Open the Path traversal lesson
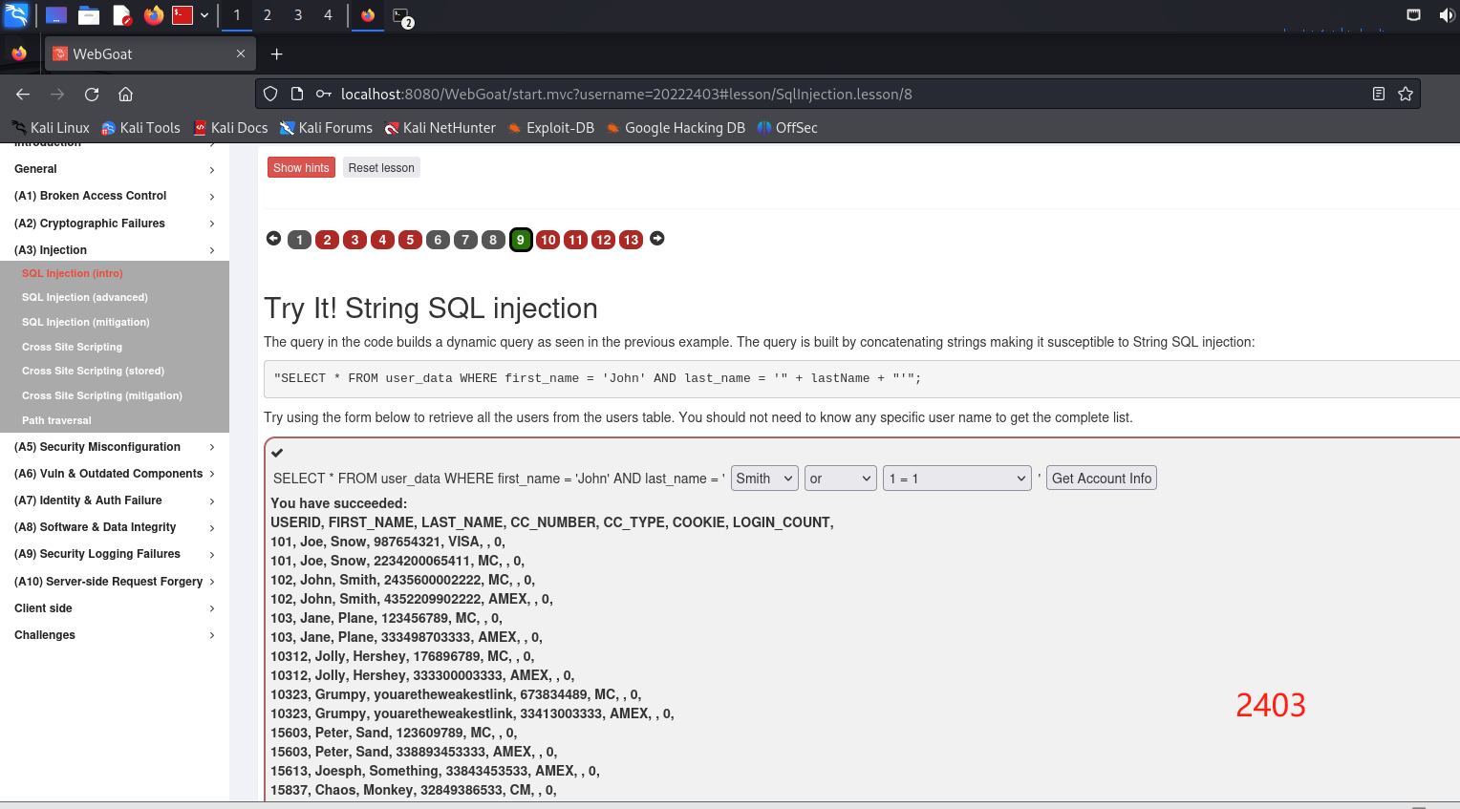 56,420
